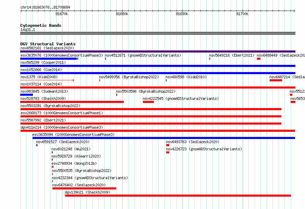The height and width of the screenshot is (209, 305).
Task: Click the blue esv3635076 variant bar
Action: (49, 59)
